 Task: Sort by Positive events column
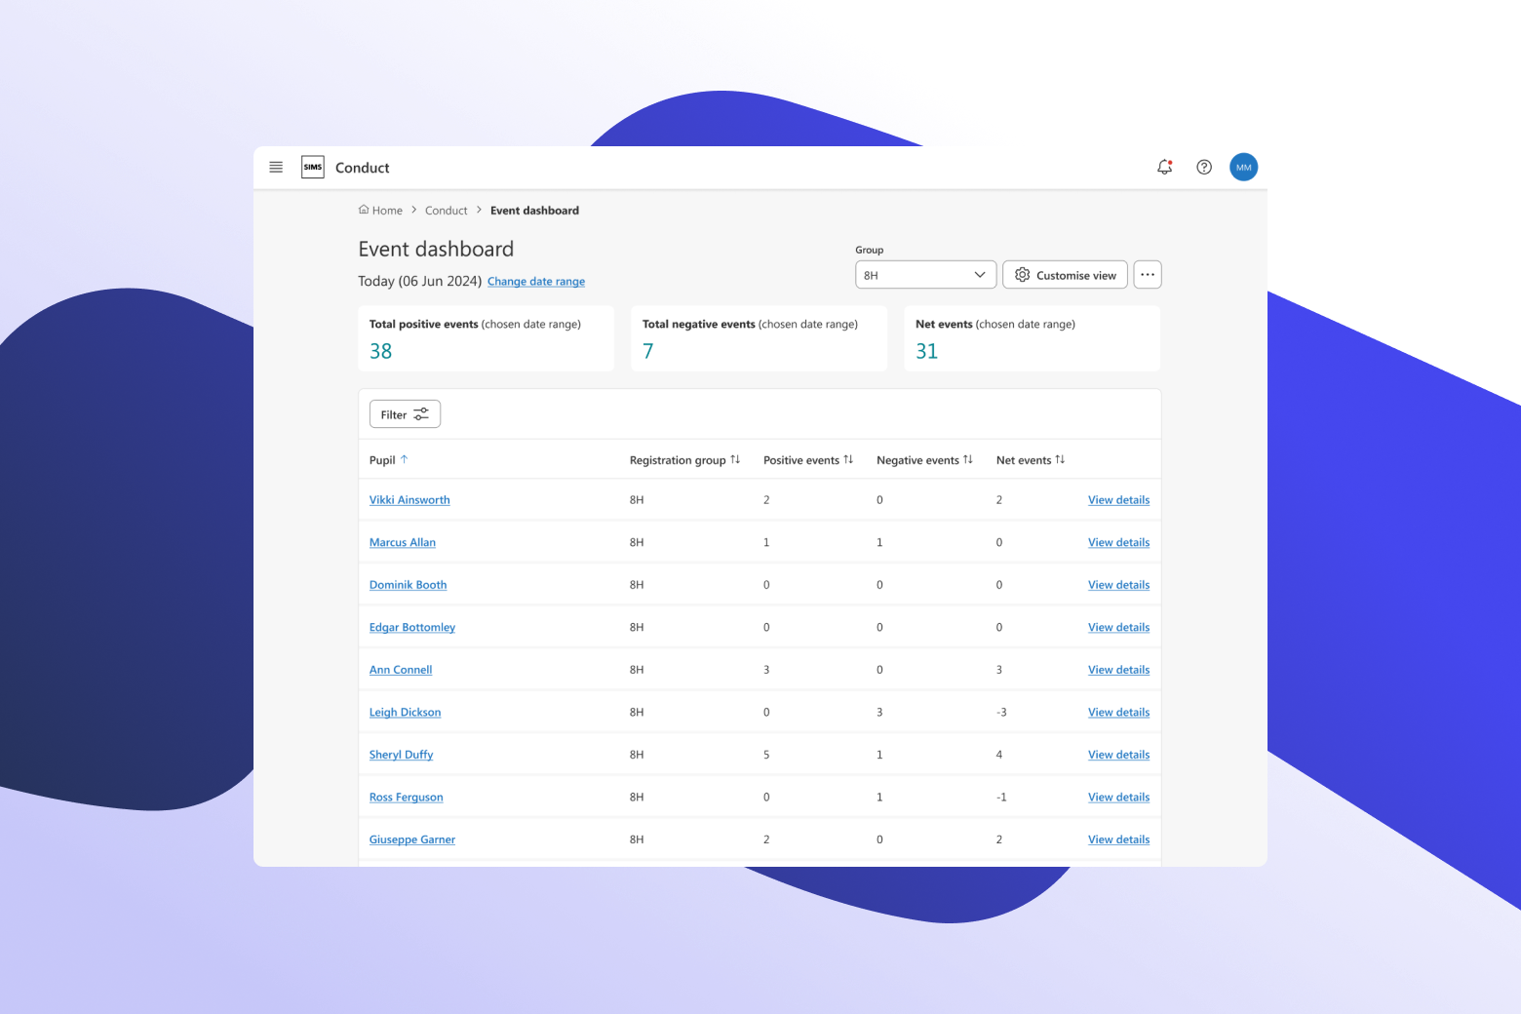point(848,460)
